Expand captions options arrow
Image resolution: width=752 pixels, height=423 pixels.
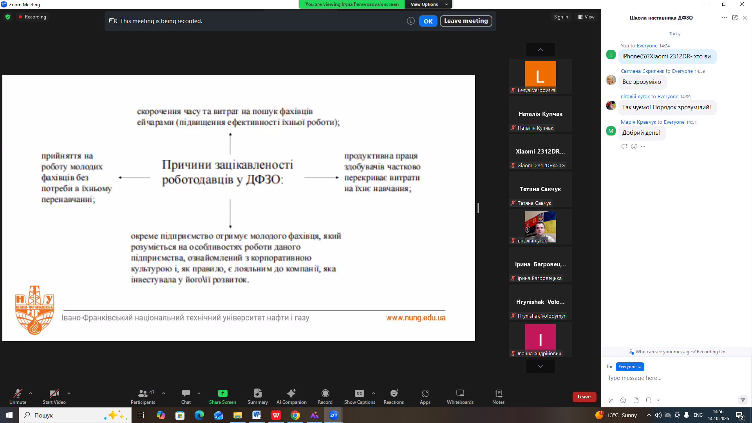pos(374,393)
